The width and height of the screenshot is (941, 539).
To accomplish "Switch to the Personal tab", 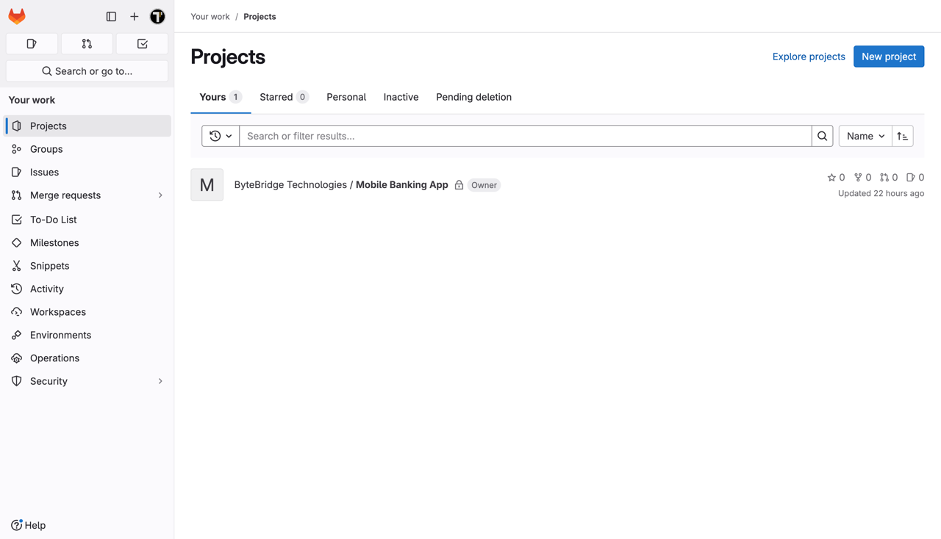I will (346, 97).
